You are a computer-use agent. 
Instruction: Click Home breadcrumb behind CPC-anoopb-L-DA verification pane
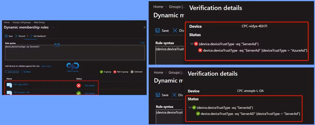pyautogui.click(x=159, y=73)
